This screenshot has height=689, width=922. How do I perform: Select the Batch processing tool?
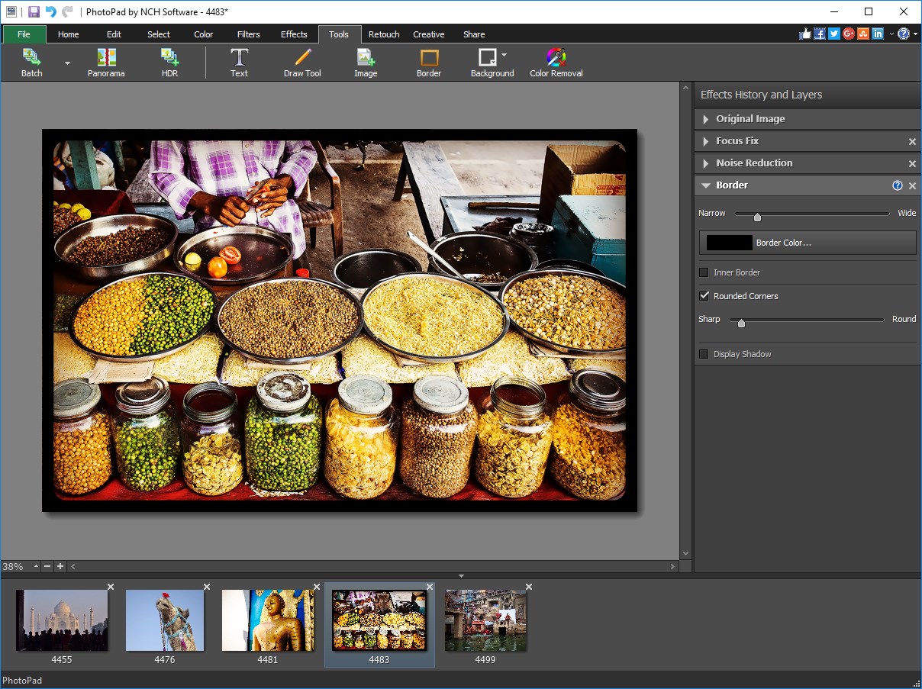(x=31, y=63)
